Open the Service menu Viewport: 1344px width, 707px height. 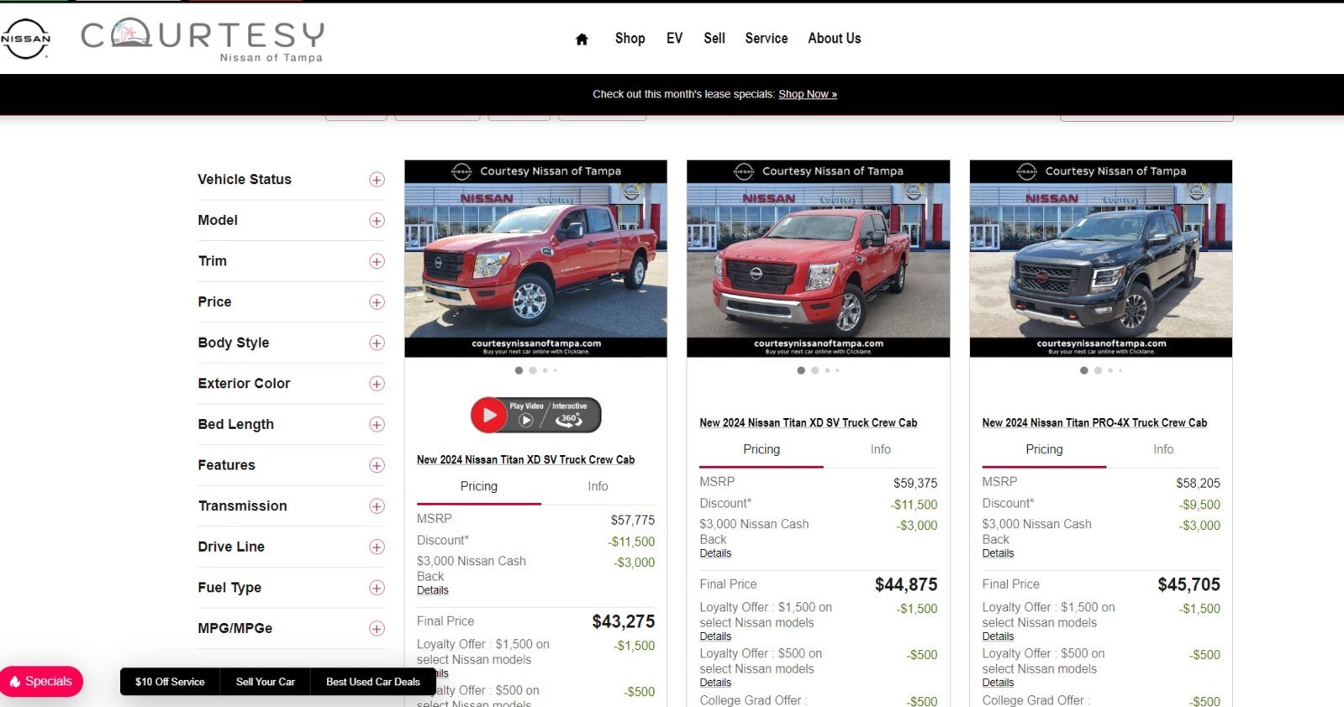coord(767,39)
